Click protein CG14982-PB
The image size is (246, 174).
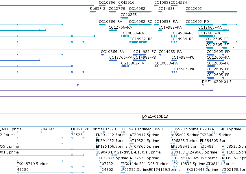click(144, 58)
